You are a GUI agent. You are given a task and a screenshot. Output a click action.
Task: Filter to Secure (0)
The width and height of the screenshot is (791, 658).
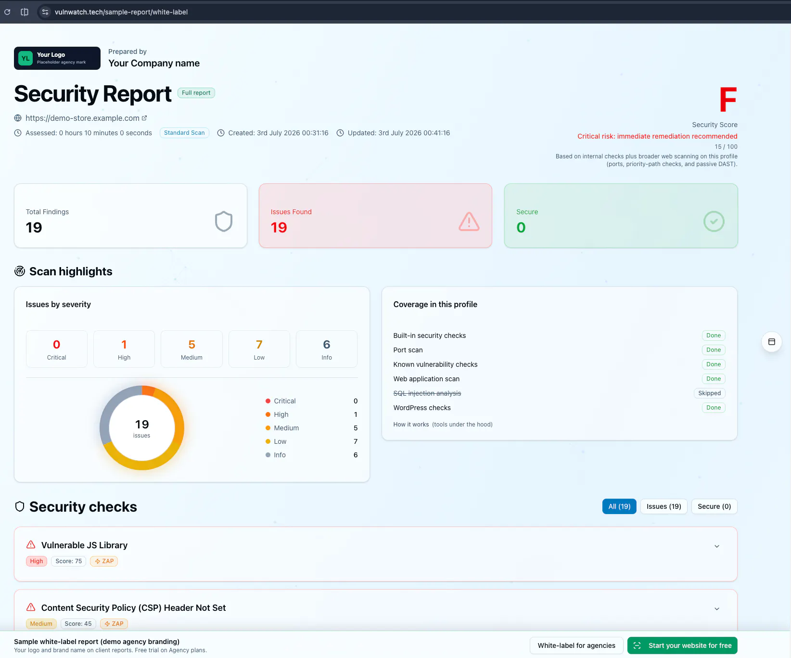(x=714, y=506)
